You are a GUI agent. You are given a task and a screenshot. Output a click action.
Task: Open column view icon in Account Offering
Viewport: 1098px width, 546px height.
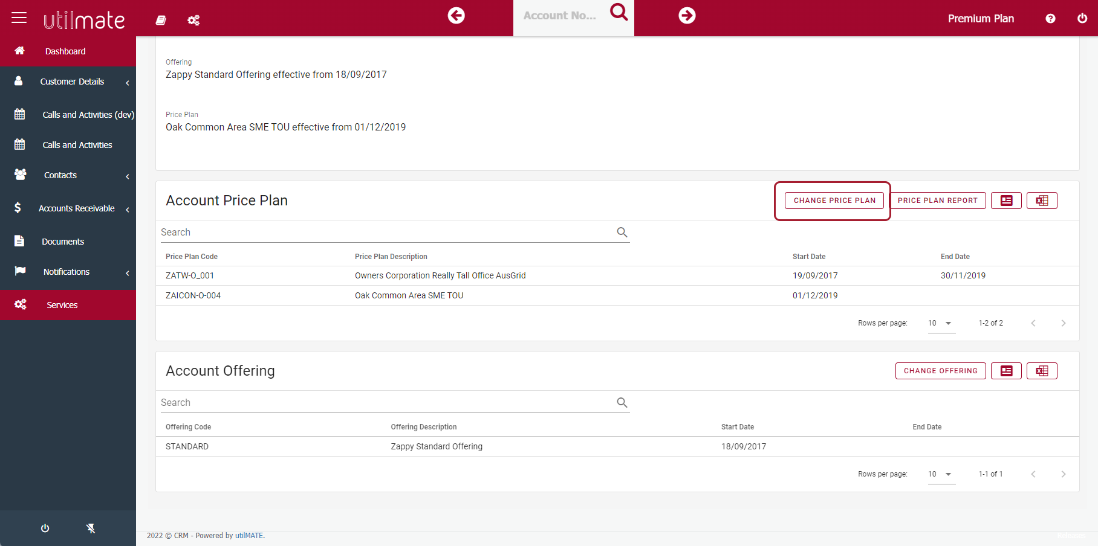tap(1006, 371)
